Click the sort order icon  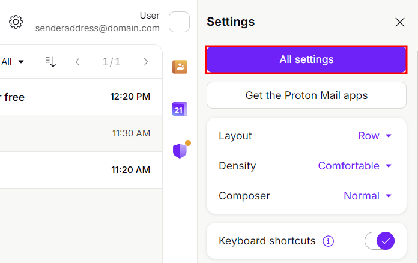pos(51,61)
